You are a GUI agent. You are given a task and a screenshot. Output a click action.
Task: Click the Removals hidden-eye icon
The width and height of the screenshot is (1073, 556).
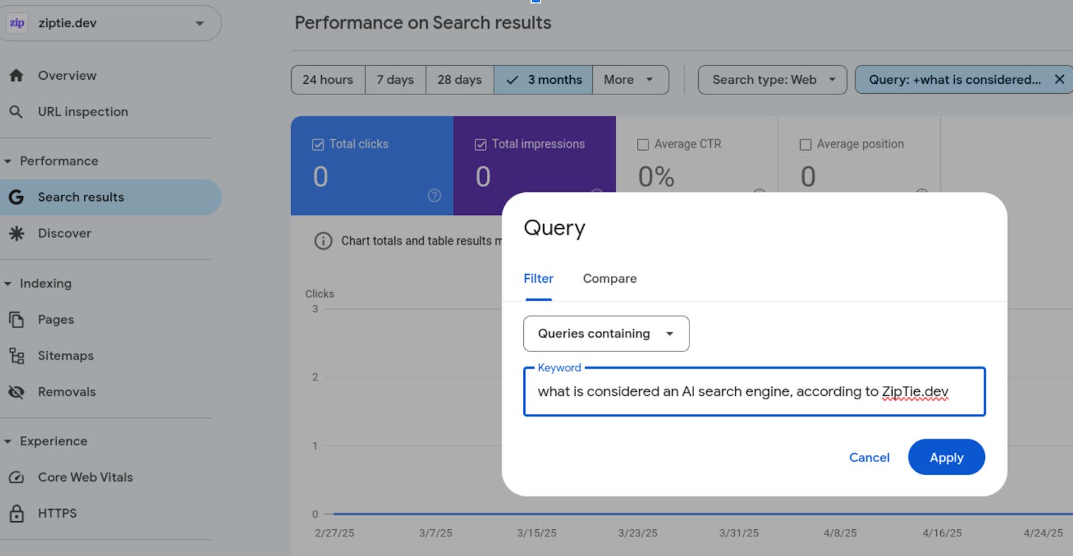tap(17, 392)
